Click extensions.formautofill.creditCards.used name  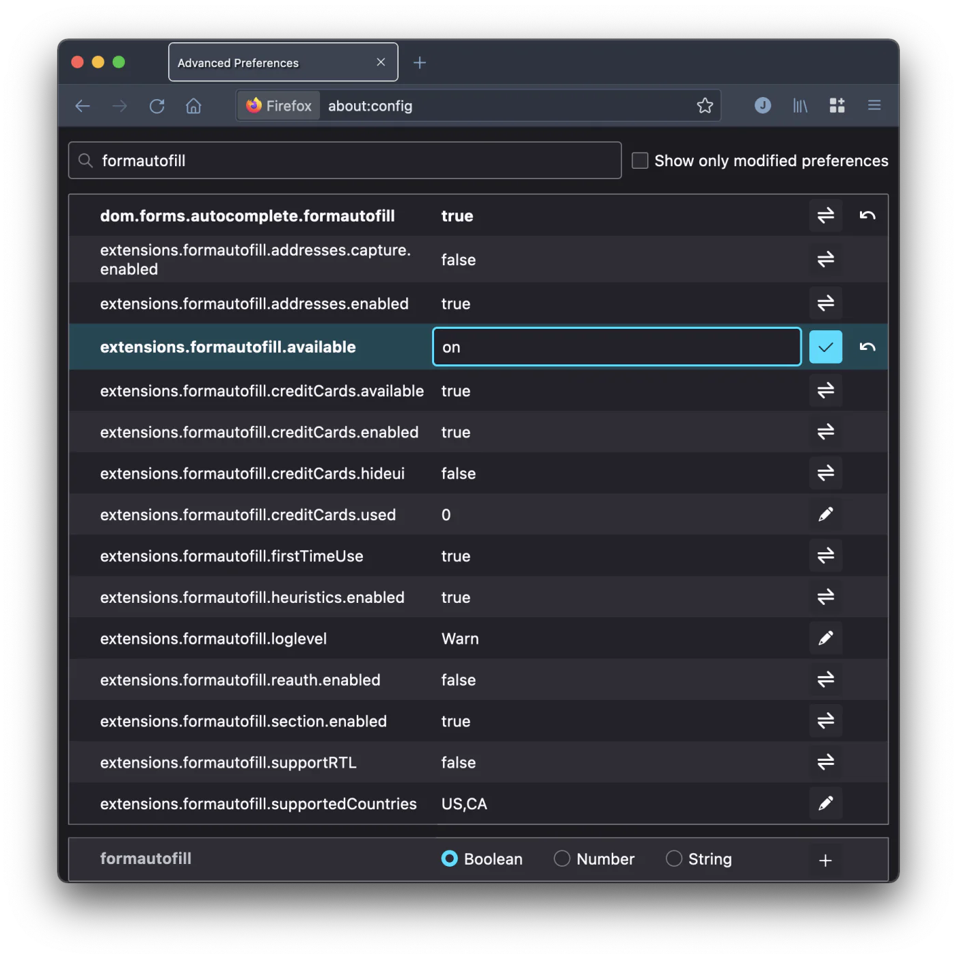[248, 515]
